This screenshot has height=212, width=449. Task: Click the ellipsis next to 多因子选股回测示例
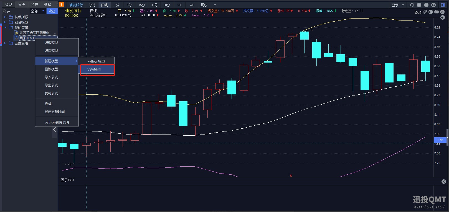55,33
